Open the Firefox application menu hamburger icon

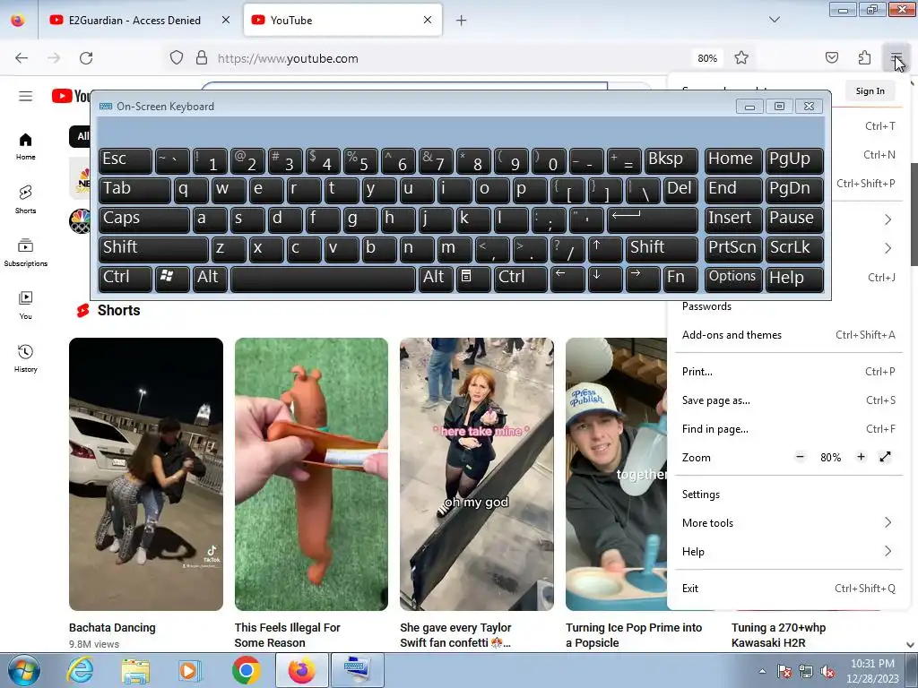(896, 58)
